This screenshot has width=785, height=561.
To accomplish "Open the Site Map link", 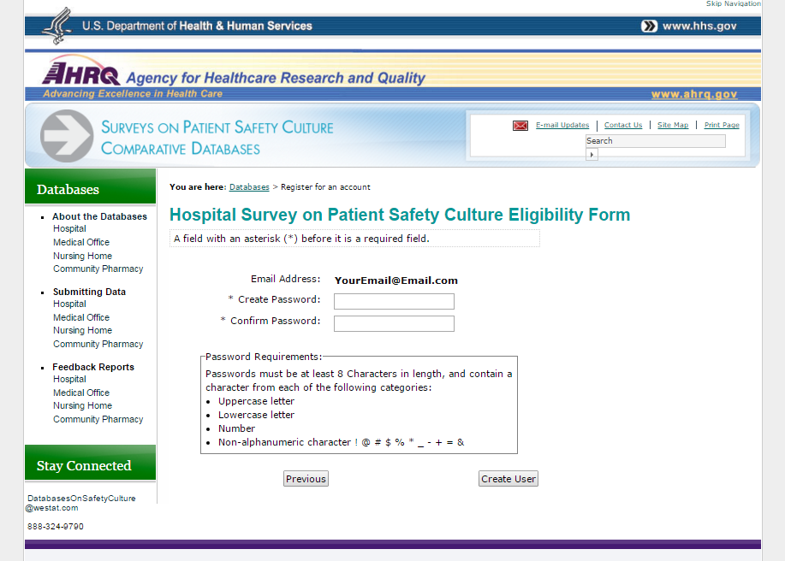I will coord(673,125).
